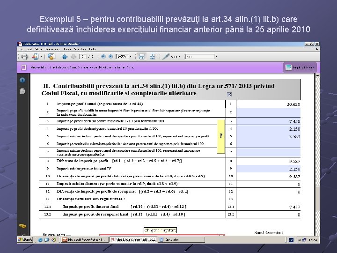Click the Highlight Fields button

300,67
